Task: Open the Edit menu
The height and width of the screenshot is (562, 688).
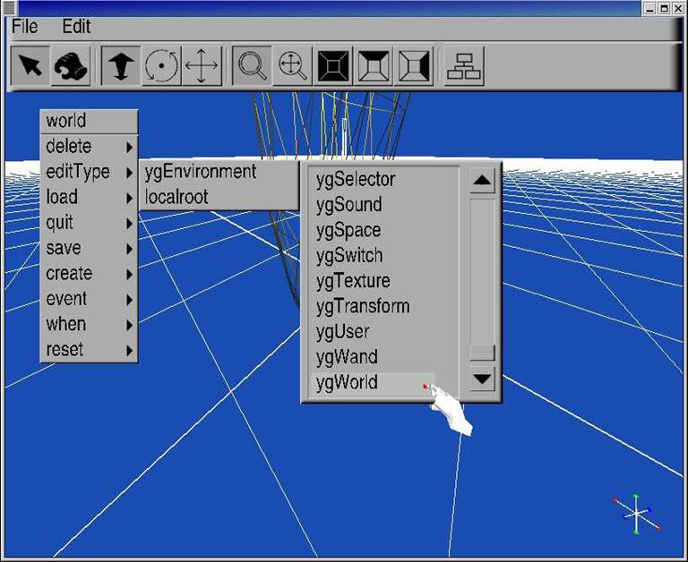Action: pyautogui.click(x=76, y=27)
